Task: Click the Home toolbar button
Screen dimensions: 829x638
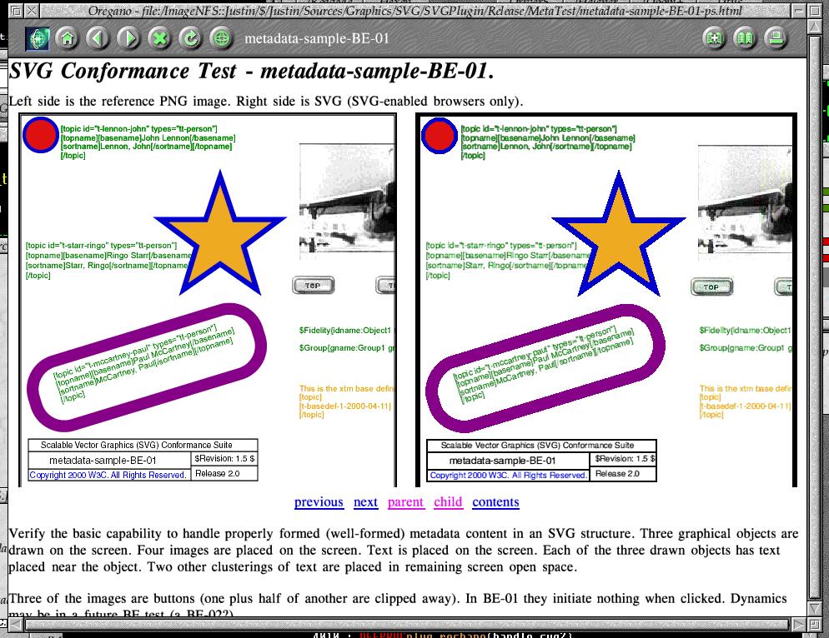Action: (67, 38)
